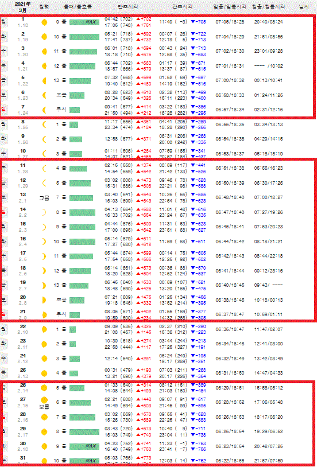Image resolution: width=317 pixels, height=467 pixels.
Task: Click the moon phase icon for March 29
Action: tap(44, 431)
